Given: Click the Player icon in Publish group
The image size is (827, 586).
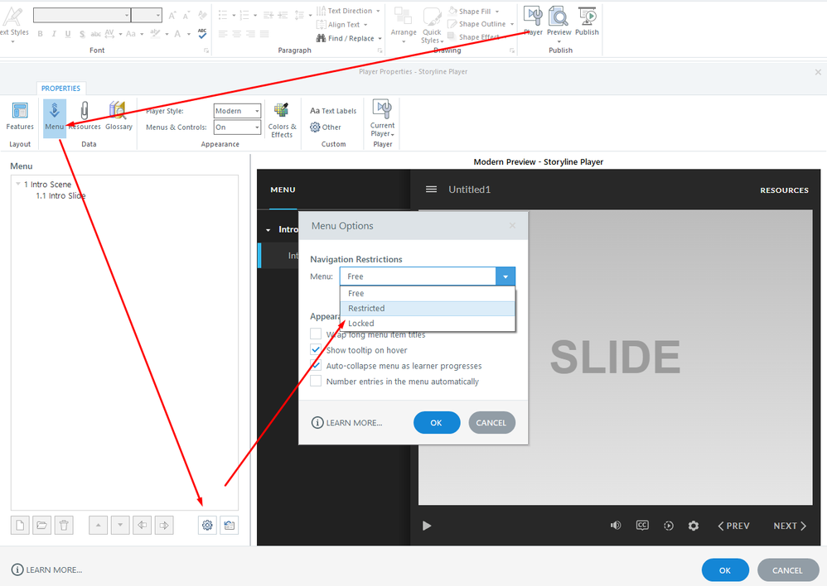Looking at the screenshot, I should pyautogui.click(x=533, y=21).
